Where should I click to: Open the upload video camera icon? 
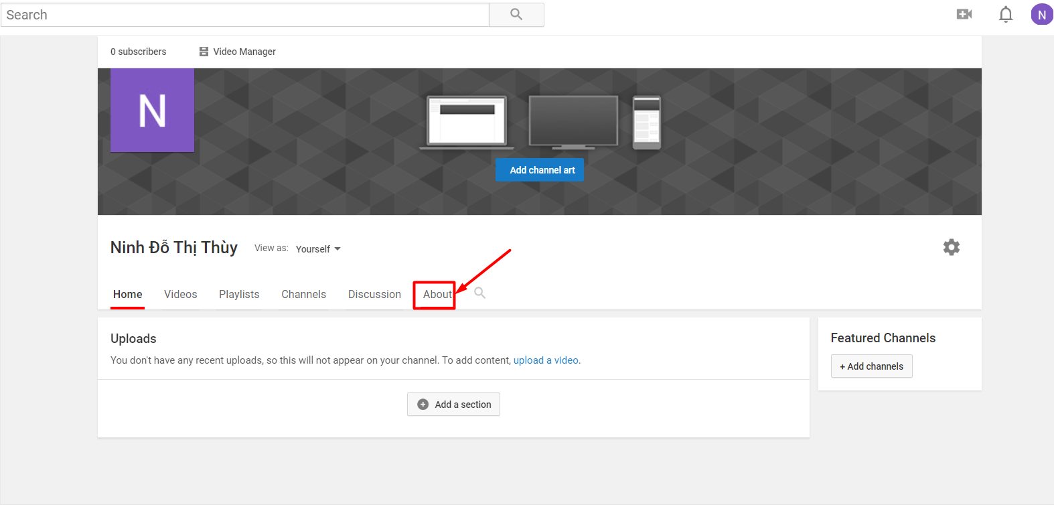(x=964, y=14)
